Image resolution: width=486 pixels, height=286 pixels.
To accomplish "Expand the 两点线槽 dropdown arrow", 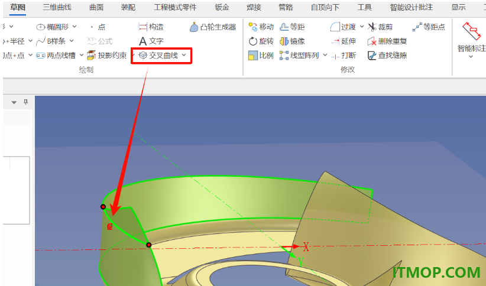I will [82, 55].
